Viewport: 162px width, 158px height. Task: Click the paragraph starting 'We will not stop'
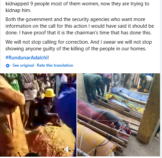[79, 45]
